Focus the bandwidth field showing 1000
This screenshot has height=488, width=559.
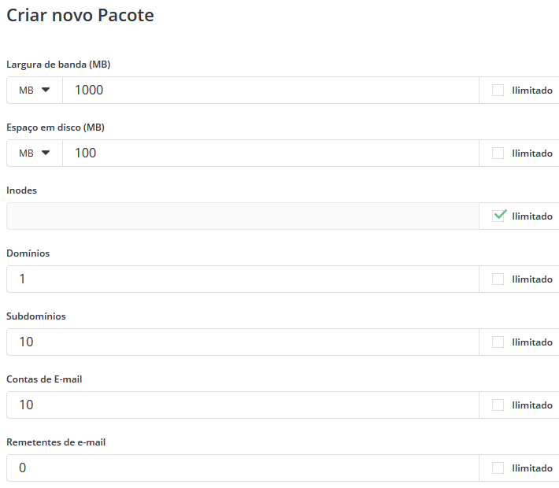point(271,91)
